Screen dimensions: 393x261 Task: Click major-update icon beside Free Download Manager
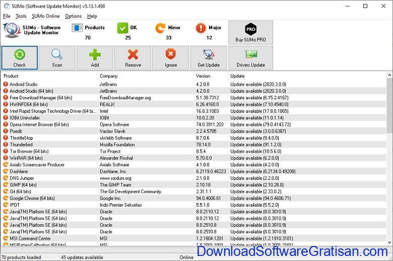[x=6, y=98]
